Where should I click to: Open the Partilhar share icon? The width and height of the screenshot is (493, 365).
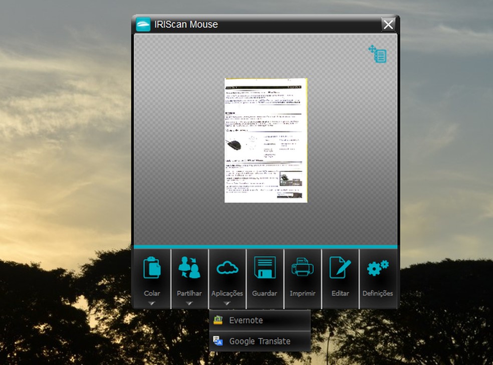click(189, 267)
